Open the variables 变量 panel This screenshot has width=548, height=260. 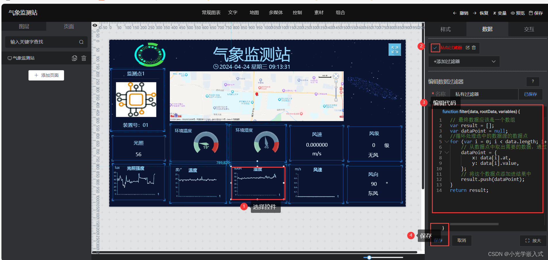pos(500,13)
